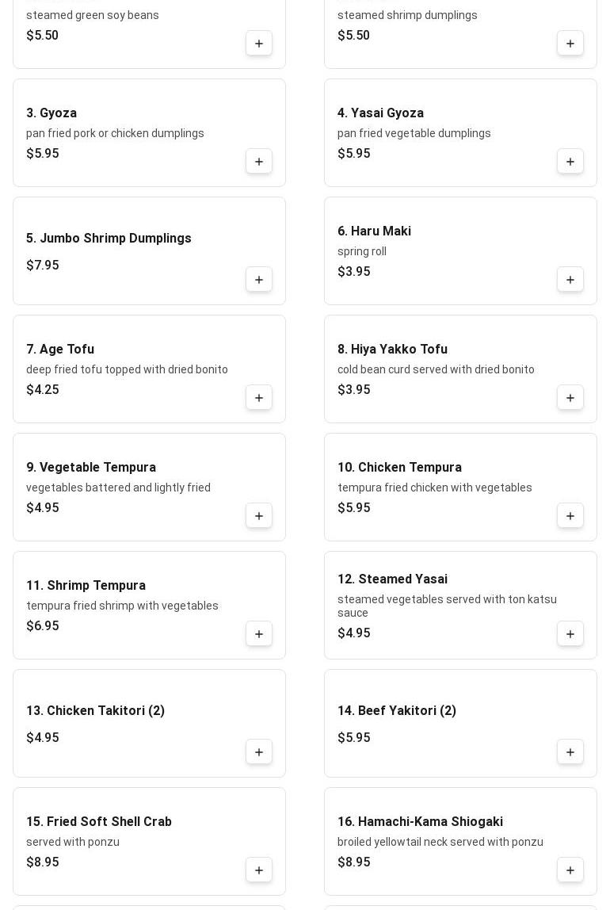
Task: Add Gyoza to the order
Action: coord(259,162)
